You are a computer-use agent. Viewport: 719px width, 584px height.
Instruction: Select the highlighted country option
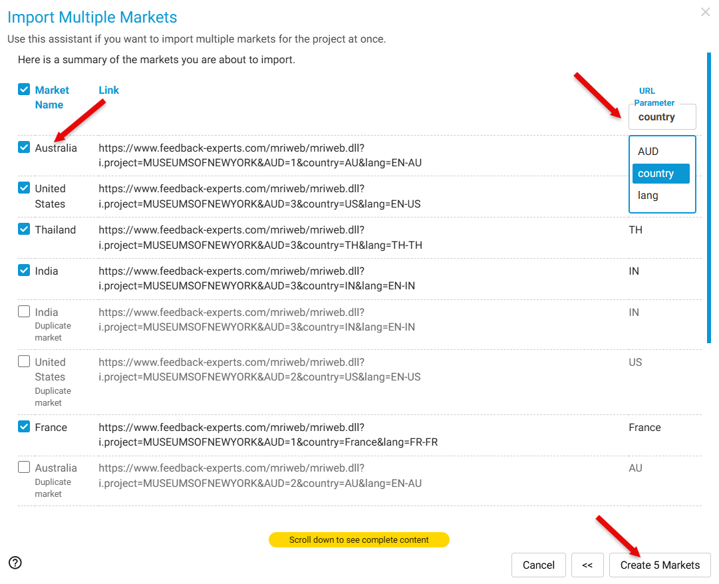point(660,174)
